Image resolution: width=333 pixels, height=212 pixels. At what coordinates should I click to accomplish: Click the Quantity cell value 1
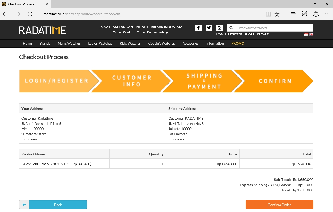pos(162,164)
